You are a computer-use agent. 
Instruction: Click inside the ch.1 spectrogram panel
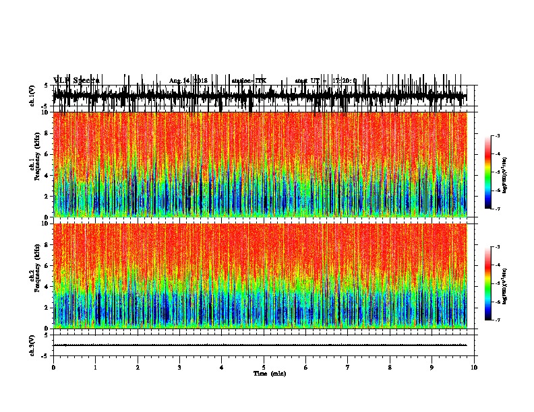click(x=260, y=164)
